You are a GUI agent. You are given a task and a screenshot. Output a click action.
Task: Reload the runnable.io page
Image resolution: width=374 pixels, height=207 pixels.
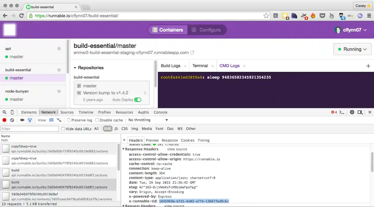21,16
